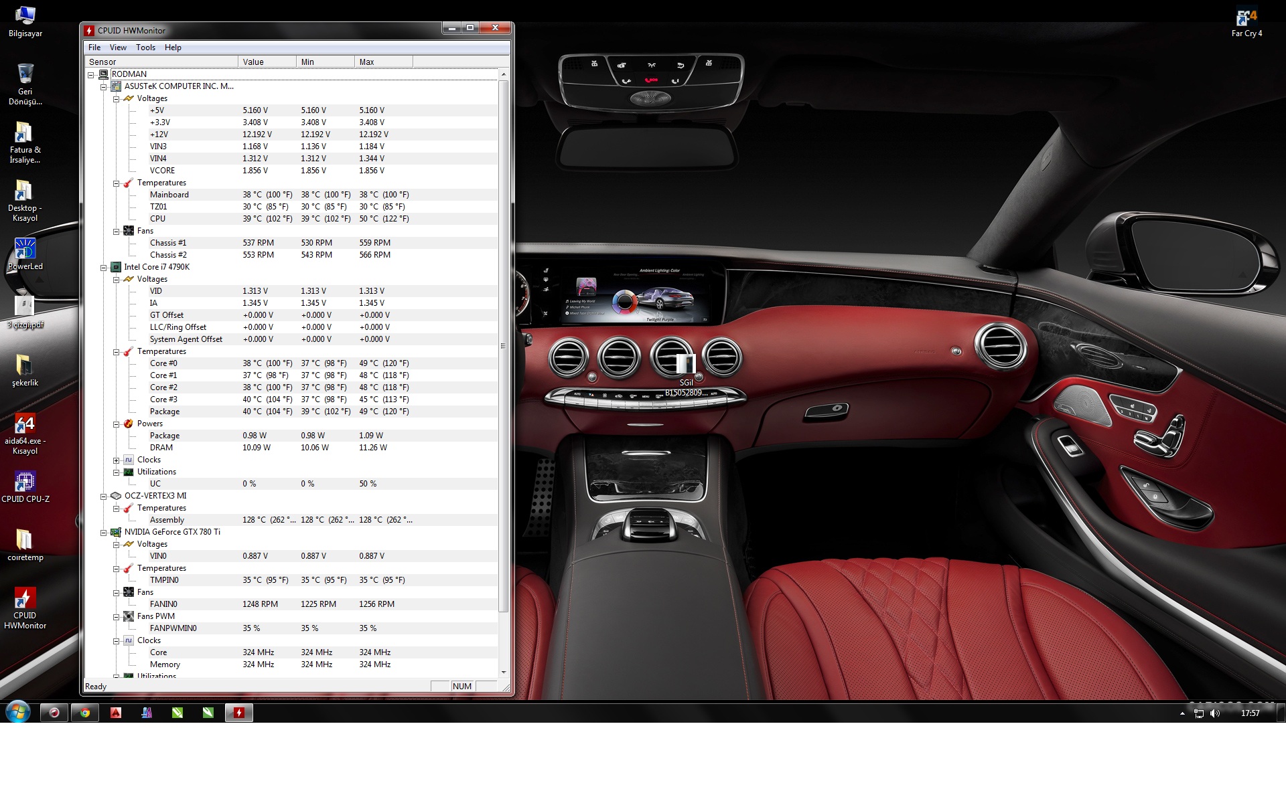Collapse the ASUSTeK Voltages group
1286x803 pixels.
pos(117,99)
